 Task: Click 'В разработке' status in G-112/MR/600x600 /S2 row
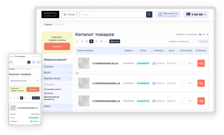tap(143, 63)
